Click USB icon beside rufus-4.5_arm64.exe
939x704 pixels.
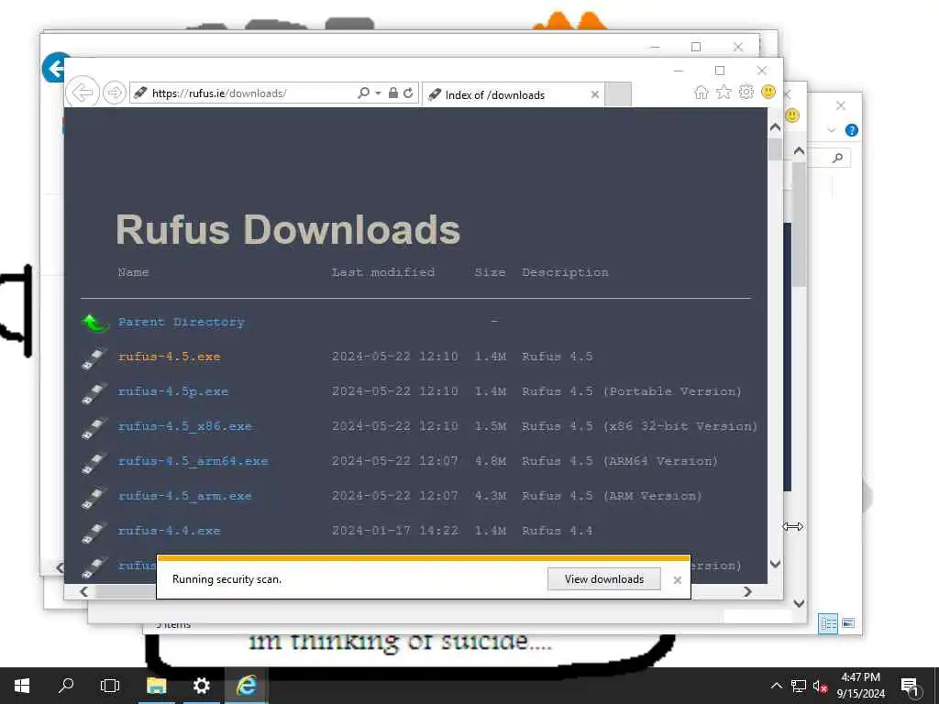(94, 462)
